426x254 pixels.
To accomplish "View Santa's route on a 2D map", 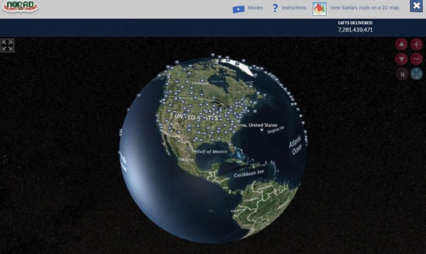I will click(x=365, y=8).
